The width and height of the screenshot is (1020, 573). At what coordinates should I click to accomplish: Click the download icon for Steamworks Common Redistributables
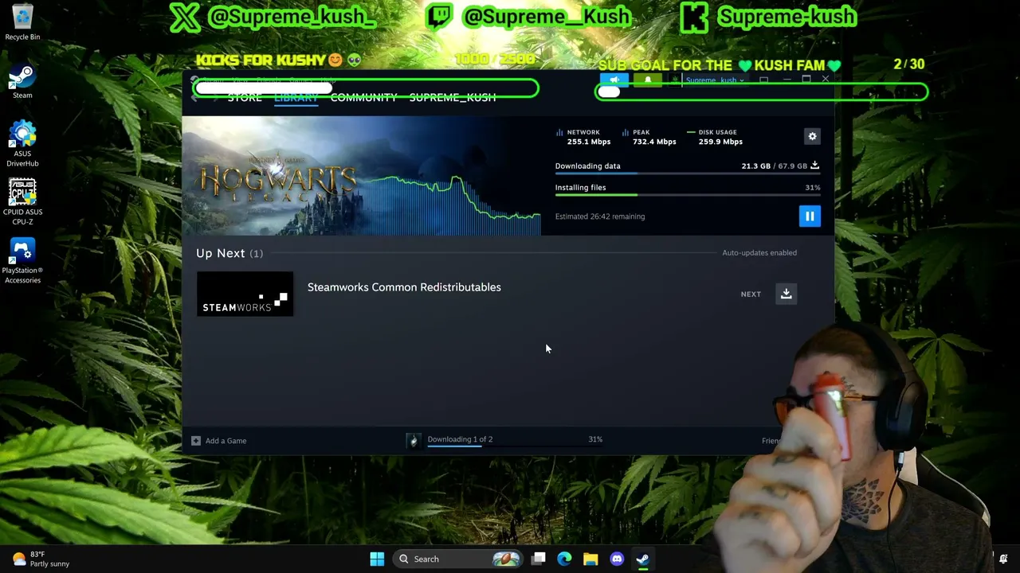pos(786,294)
